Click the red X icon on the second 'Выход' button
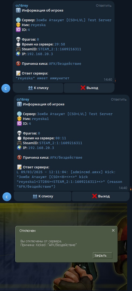The height and width of the screenshot is (291, 132). 95,196
